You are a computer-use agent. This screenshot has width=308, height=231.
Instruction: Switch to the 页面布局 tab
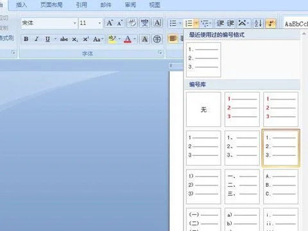[51, 4]
